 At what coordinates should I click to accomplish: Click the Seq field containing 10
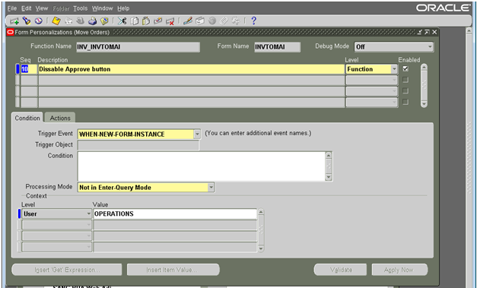coord(29,69)
